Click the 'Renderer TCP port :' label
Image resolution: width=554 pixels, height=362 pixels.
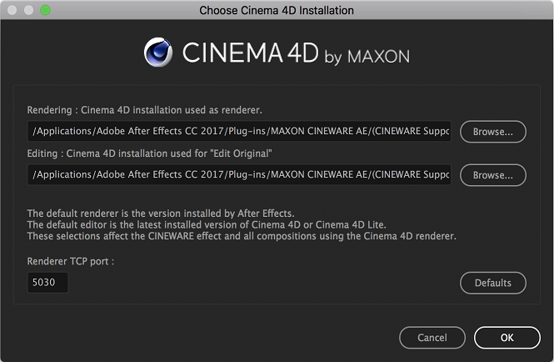pos(70,261)
